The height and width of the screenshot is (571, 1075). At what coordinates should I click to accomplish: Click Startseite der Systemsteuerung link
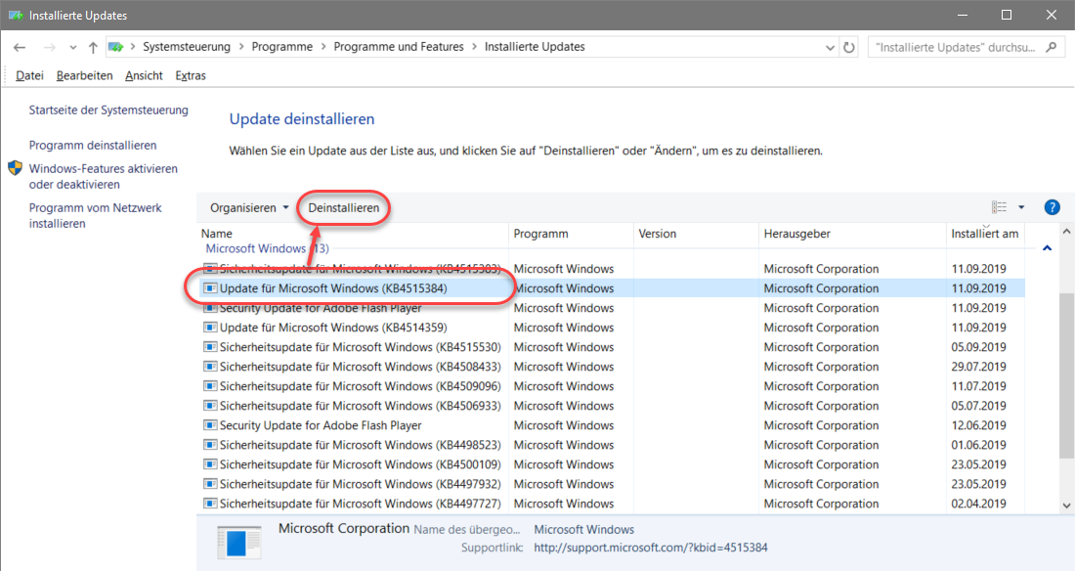108,110
